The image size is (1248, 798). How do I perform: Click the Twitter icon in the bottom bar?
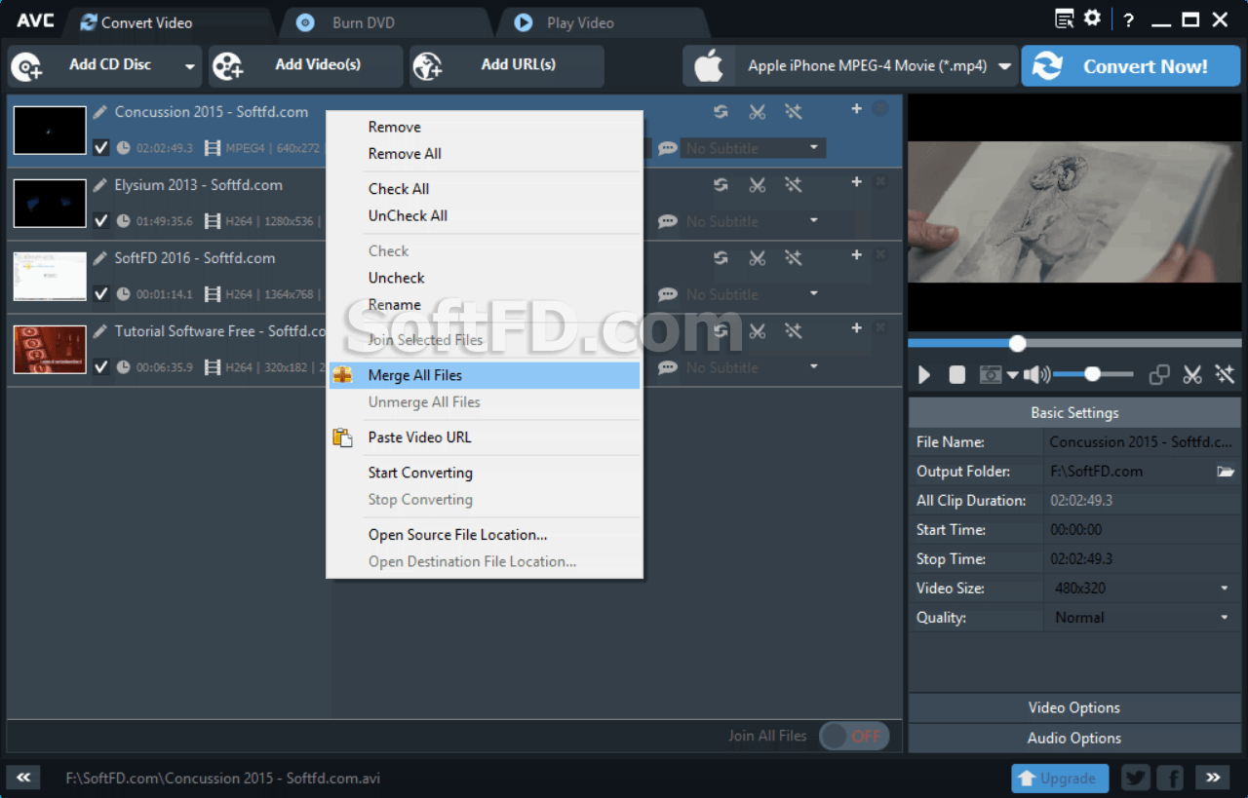click(1136, 778)
